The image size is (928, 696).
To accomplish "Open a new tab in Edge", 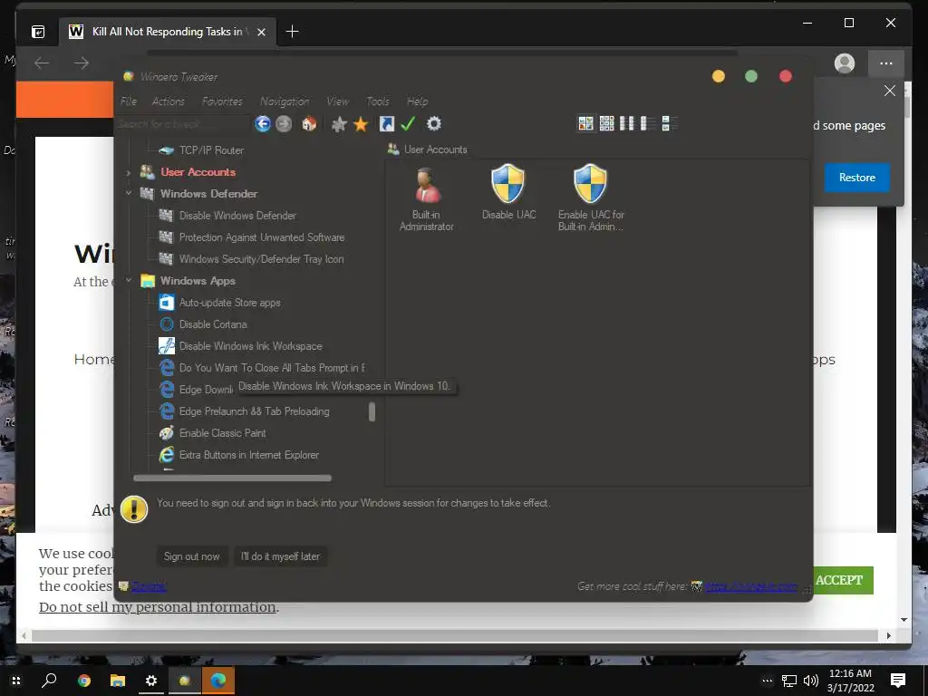I will (293, 32).
